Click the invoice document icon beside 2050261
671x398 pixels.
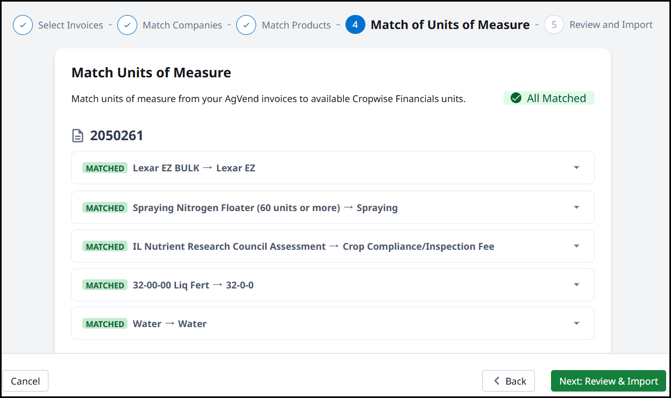(x=78, y=136)
